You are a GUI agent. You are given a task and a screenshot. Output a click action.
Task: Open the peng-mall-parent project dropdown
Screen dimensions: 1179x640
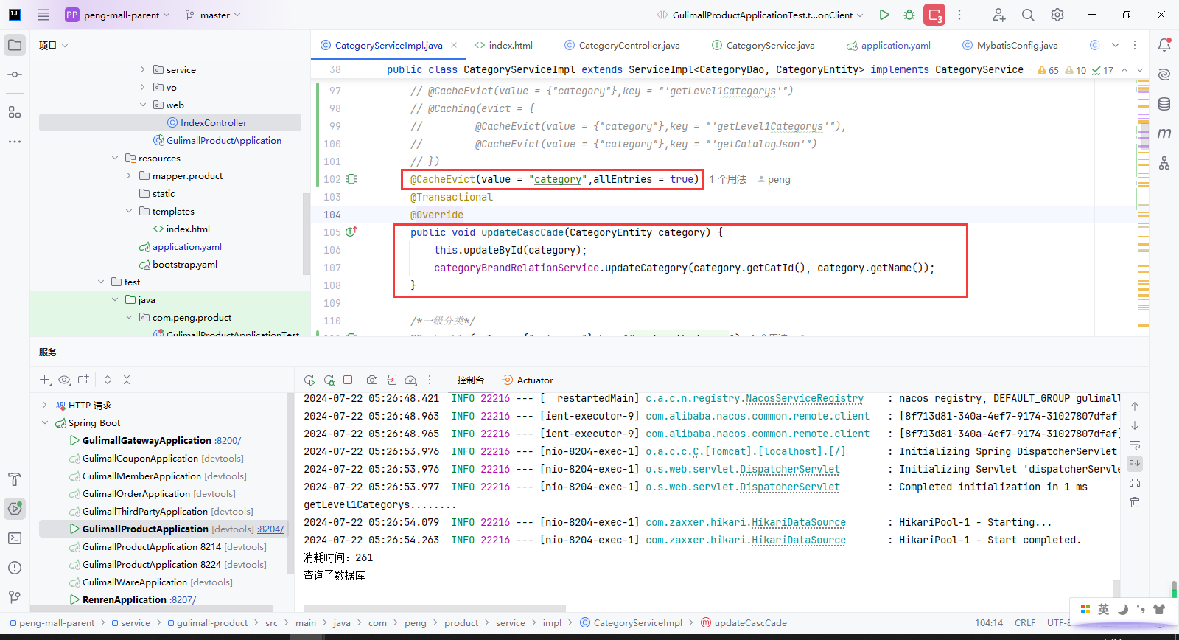click(118, 15)
